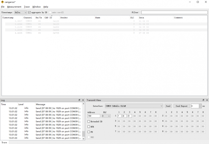Click the Comment column header
Screen dimensions: 209x144
(x=190, y=18)
